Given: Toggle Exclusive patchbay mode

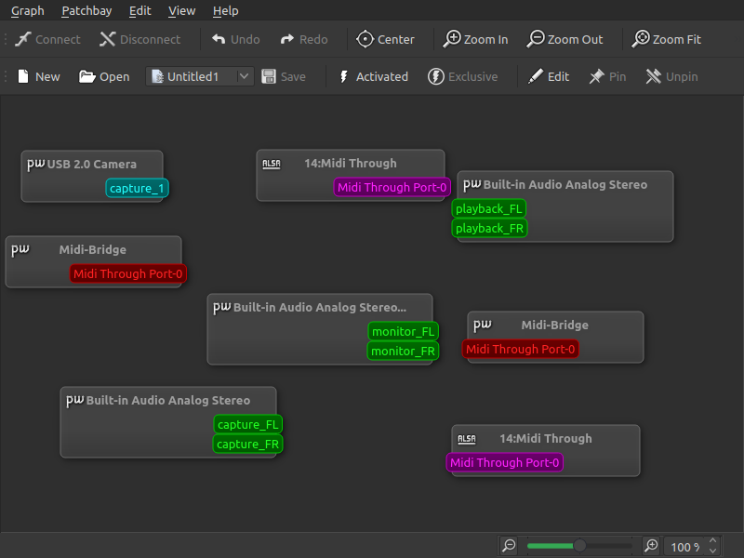Looking at the screenshot, I should pos(462,76).
